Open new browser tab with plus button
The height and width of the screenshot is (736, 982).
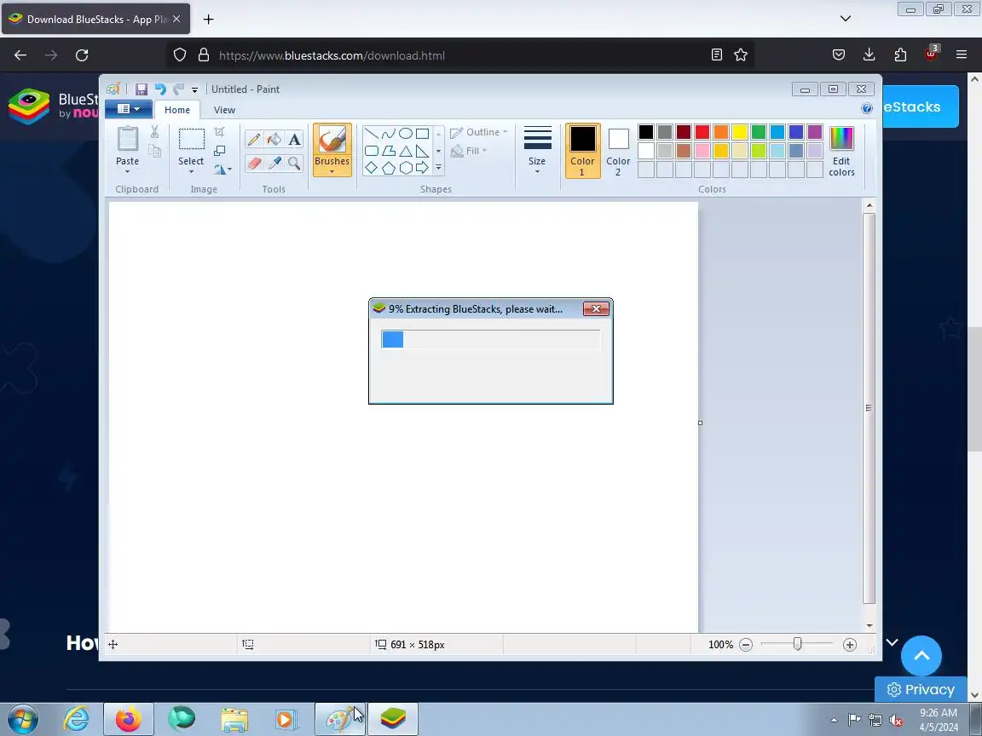(209, 20)
